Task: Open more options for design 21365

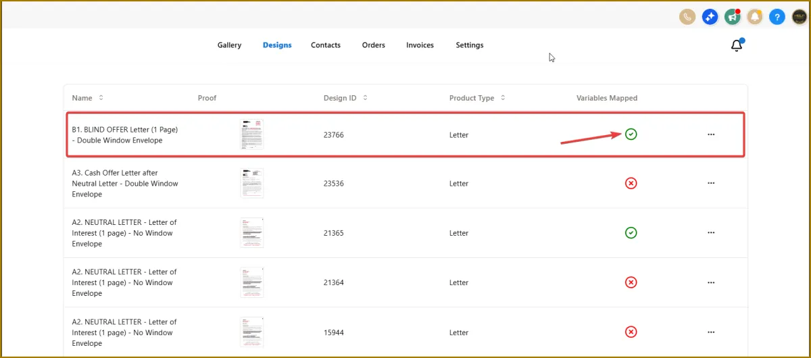Action: tap(711, 232)
